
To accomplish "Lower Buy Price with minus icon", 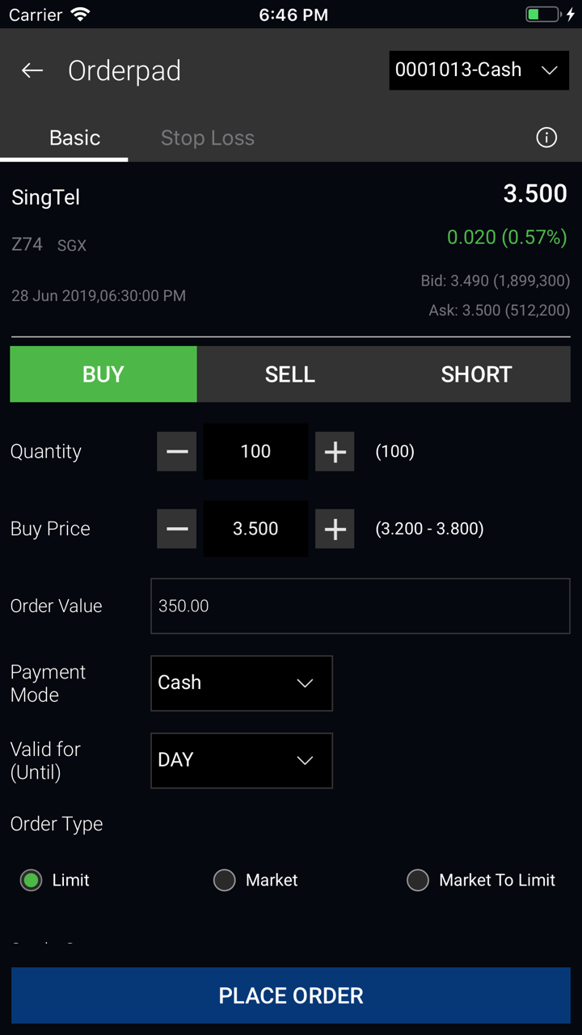I will pos(177,529).
